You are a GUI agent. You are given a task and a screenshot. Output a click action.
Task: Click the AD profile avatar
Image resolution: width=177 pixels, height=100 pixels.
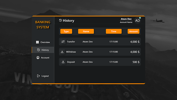[137, 21]
